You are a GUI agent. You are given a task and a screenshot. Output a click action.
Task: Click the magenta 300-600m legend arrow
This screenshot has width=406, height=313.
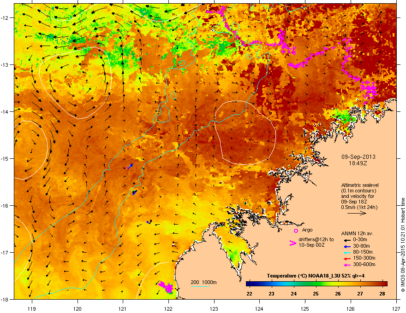pyautogui.click(x=347, y=265)
